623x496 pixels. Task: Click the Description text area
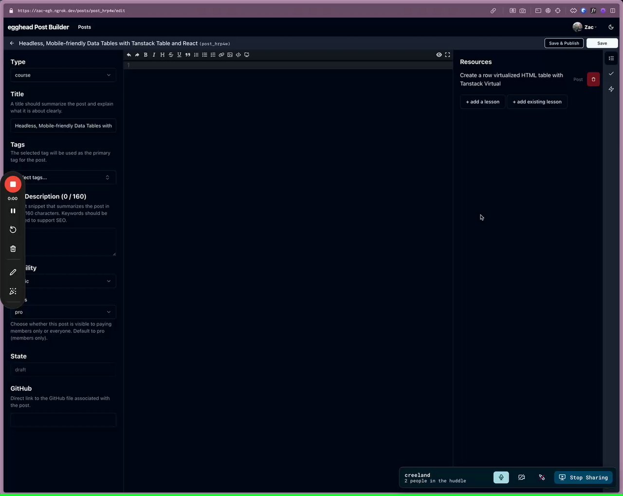pos(63,242)
